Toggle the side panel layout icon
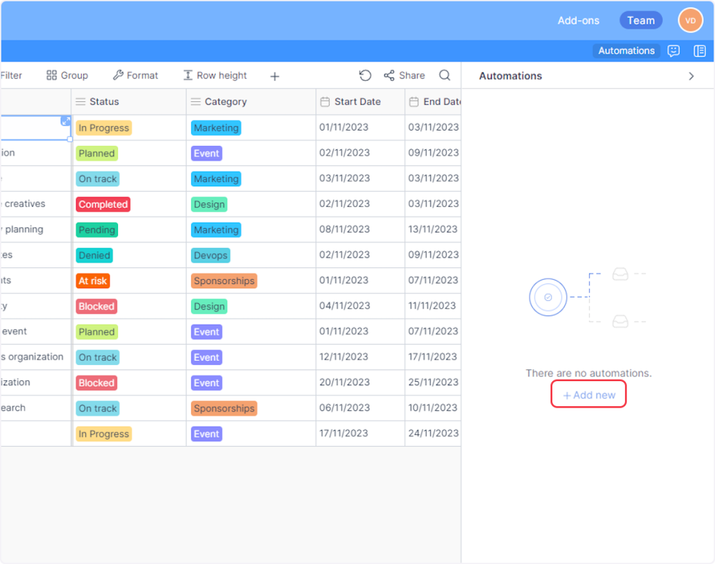The width and height of the screenshot is (715, 564). coord(700,51)
